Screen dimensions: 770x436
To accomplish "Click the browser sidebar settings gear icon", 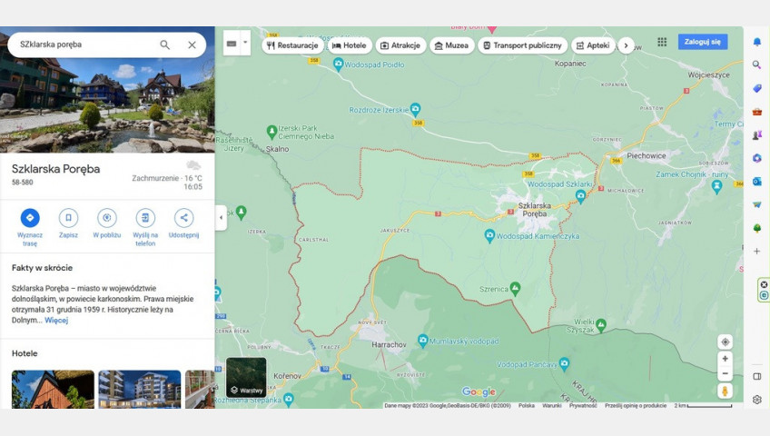I will coord(756,399).
